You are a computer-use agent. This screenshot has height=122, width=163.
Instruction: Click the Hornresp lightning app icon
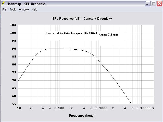pos(3,4)
